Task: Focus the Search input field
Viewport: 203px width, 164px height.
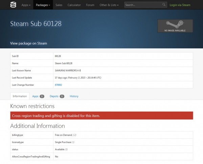Action: (x=141, y=5)
